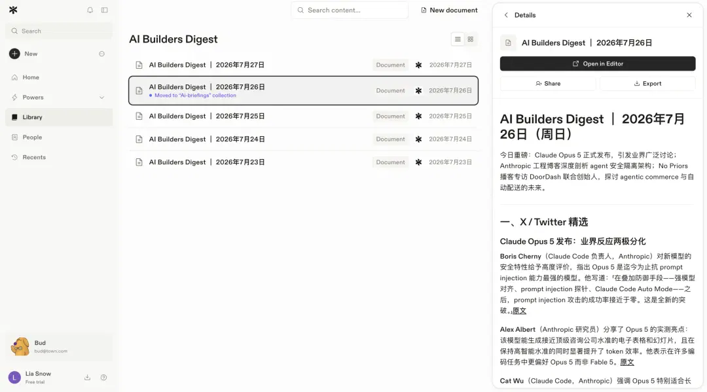Click the asterisk icon on 2026年7月23日 row
The height and width of the screenshot is (392, 707).
click(418, 162)
